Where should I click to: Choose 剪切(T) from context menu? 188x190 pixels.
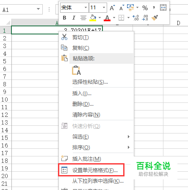(96, 37)
